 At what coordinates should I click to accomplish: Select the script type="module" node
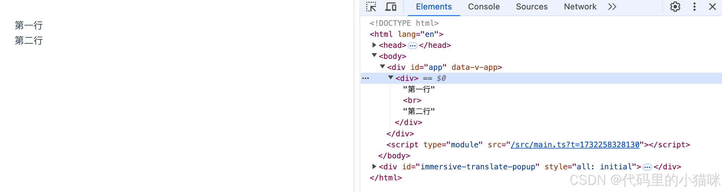tap(538, 145)
